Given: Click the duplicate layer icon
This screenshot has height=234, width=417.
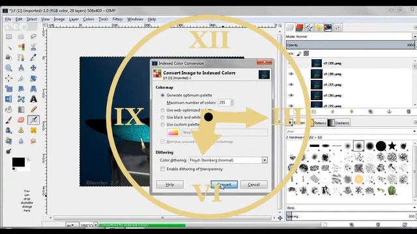Looking at the screenshot, I should coord(370,112).
